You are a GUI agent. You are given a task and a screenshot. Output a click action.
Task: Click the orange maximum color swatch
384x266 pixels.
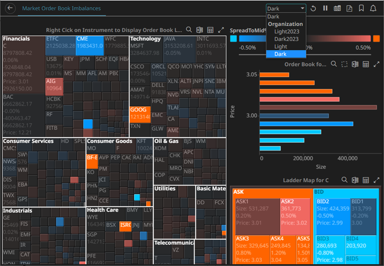coord(376,39)
